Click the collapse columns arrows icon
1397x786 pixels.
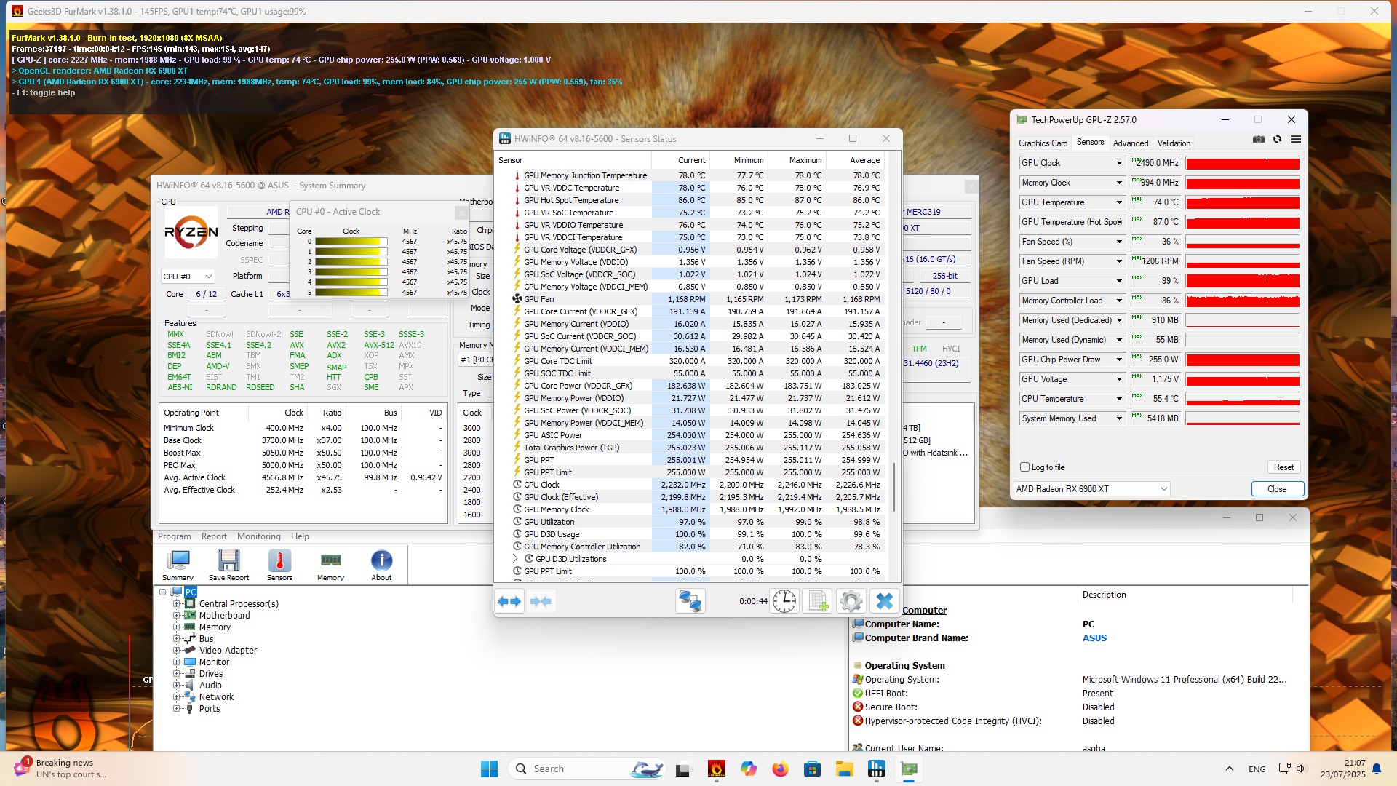click(541, 601)
